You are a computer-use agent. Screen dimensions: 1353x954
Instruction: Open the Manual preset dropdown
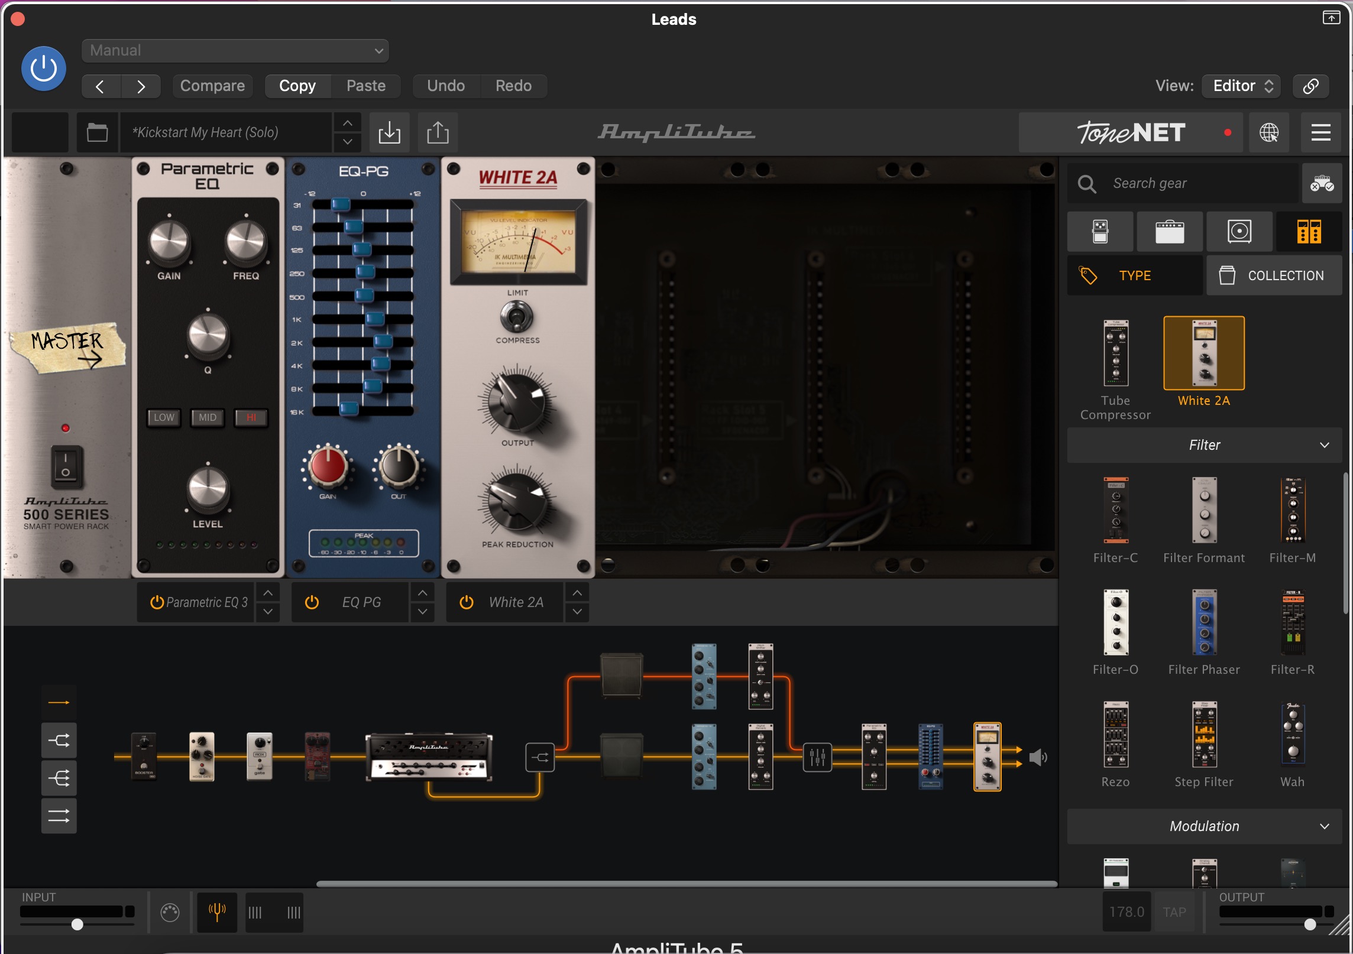(x=235, y=51)
